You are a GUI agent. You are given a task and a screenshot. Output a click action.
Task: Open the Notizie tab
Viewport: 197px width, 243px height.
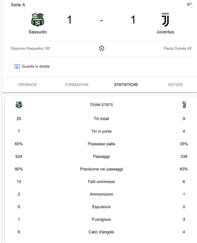[175, 85]
